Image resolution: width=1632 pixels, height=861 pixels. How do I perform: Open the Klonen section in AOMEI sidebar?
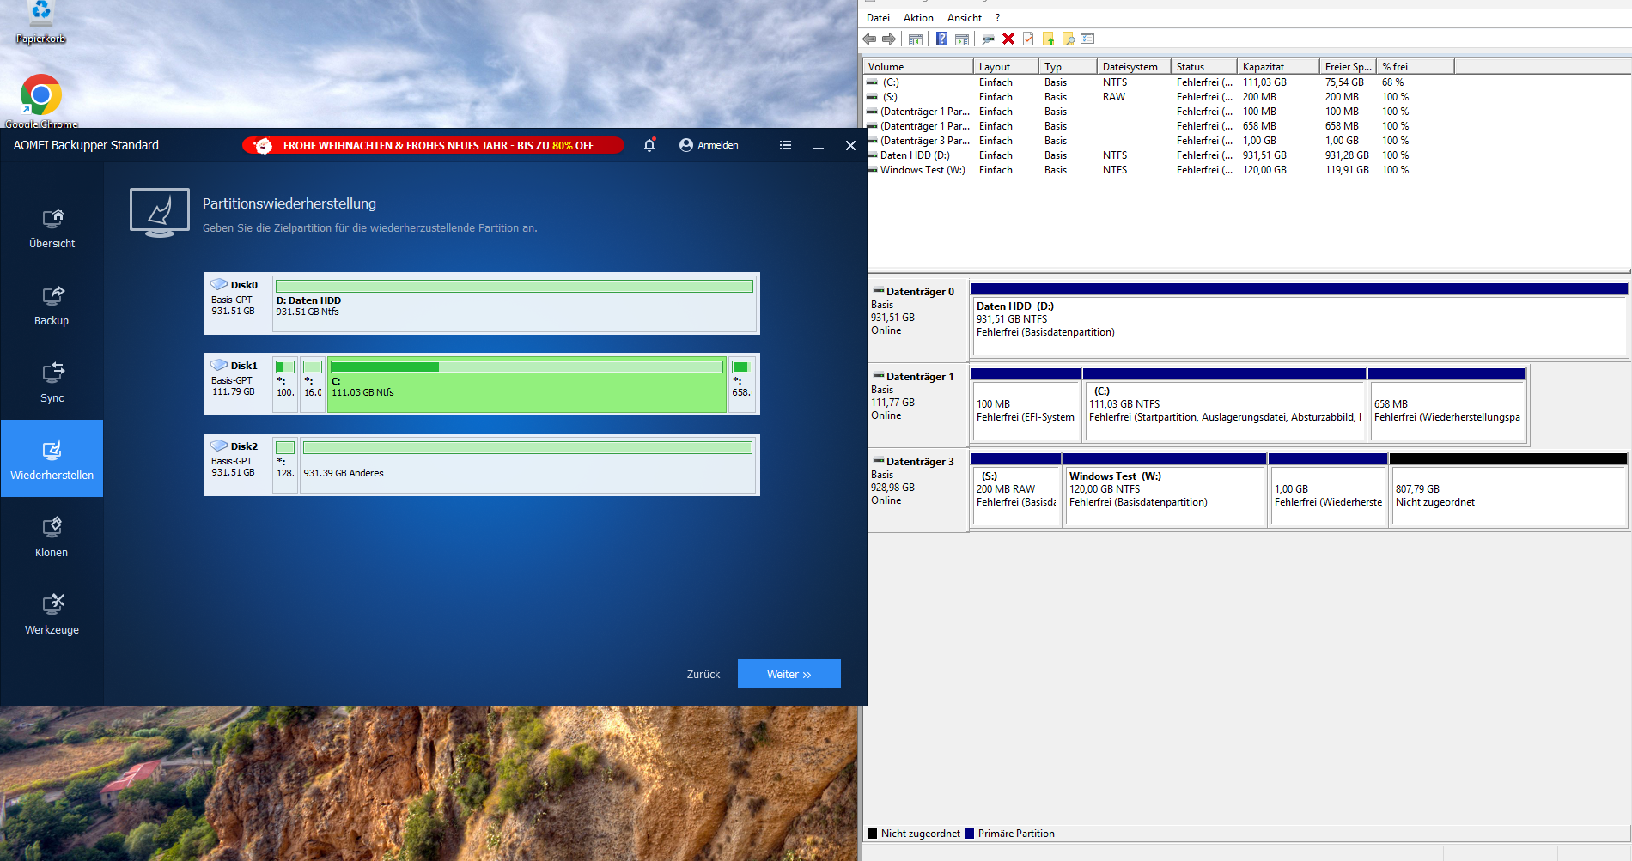[x=52, y=537]
